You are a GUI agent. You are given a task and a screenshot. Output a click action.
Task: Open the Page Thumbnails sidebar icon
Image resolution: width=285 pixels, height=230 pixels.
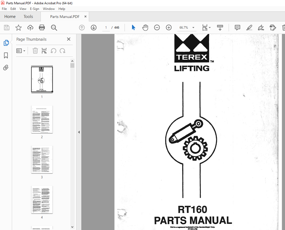(6, 43)
